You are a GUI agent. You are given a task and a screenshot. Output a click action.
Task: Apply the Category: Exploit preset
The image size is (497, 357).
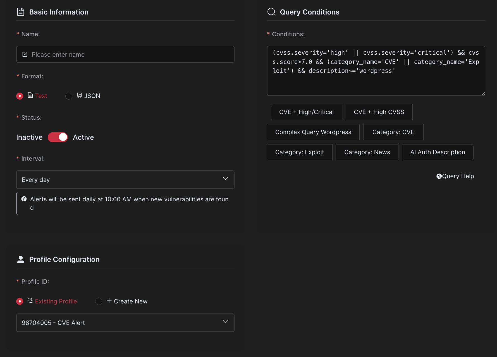tap(300, 152)
